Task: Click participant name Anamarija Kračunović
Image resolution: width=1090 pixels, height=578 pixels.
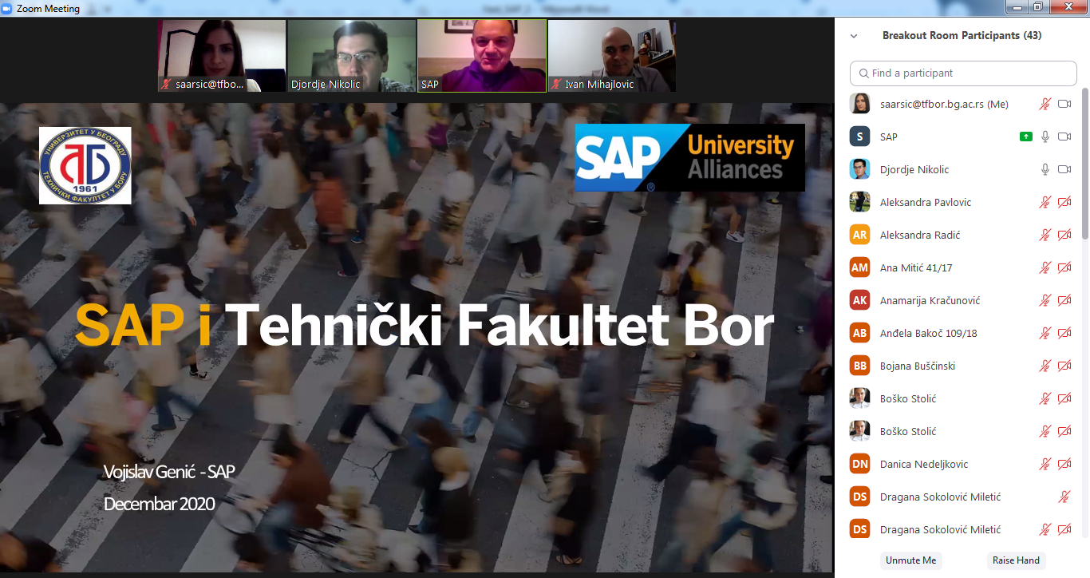Action: 930,300
